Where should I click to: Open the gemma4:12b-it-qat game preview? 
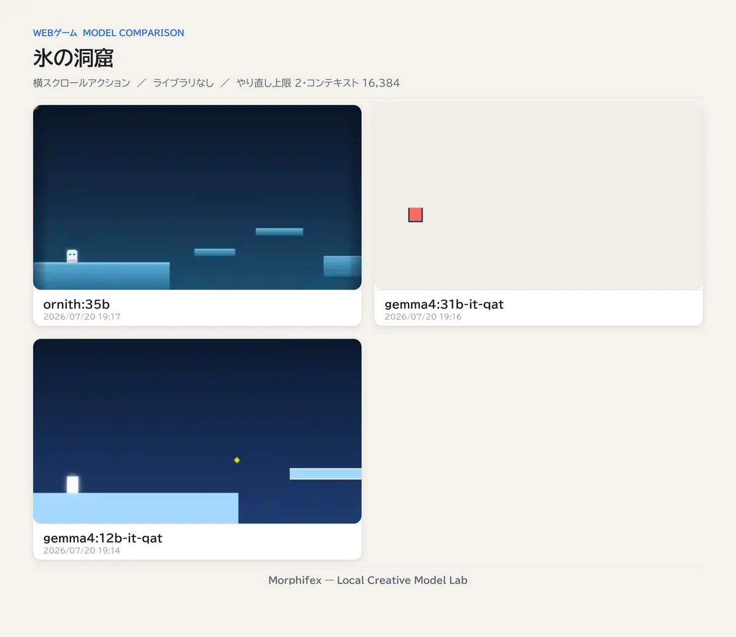click(197, 431)
